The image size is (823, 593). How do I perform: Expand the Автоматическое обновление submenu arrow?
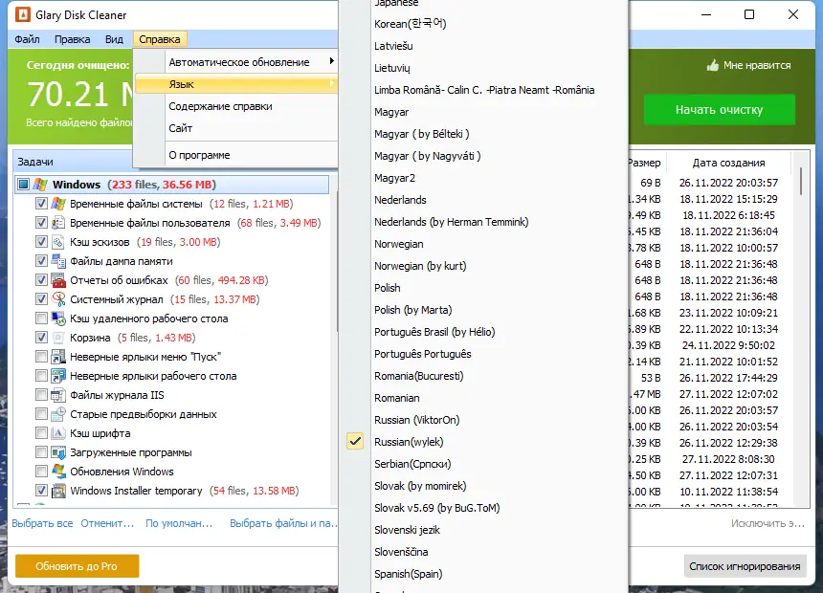point(331,61)
